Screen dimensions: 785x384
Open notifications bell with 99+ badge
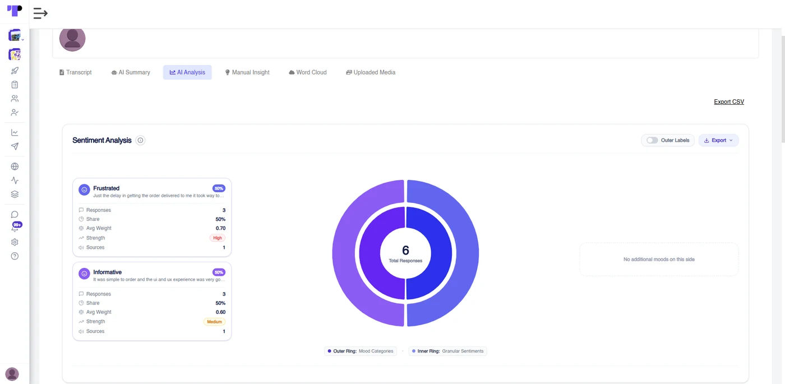tap(15, 227)
